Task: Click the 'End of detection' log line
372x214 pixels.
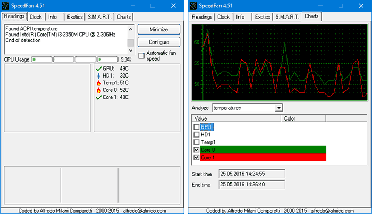Action: tap(23, 40)
